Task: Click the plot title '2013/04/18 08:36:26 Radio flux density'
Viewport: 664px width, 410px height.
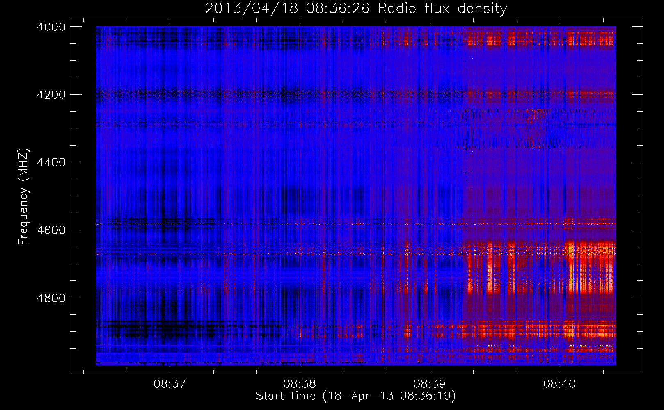Action: (356, 9)
